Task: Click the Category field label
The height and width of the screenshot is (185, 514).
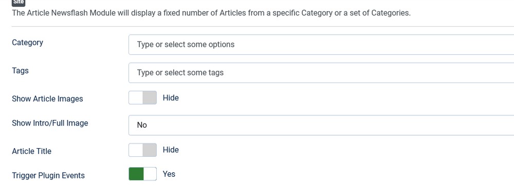Action: tap(28, 43)
